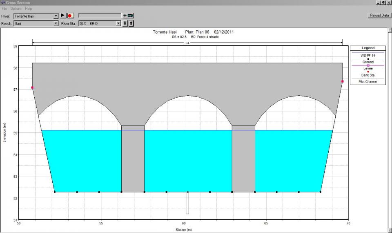Click the right bank station red marker

(x=343, y=81)
